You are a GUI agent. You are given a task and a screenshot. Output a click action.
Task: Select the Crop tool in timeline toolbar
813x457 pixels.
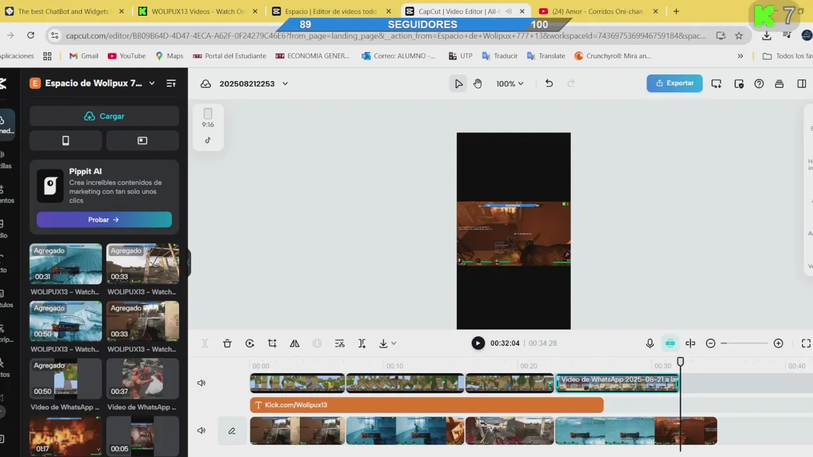pos(272,343)
